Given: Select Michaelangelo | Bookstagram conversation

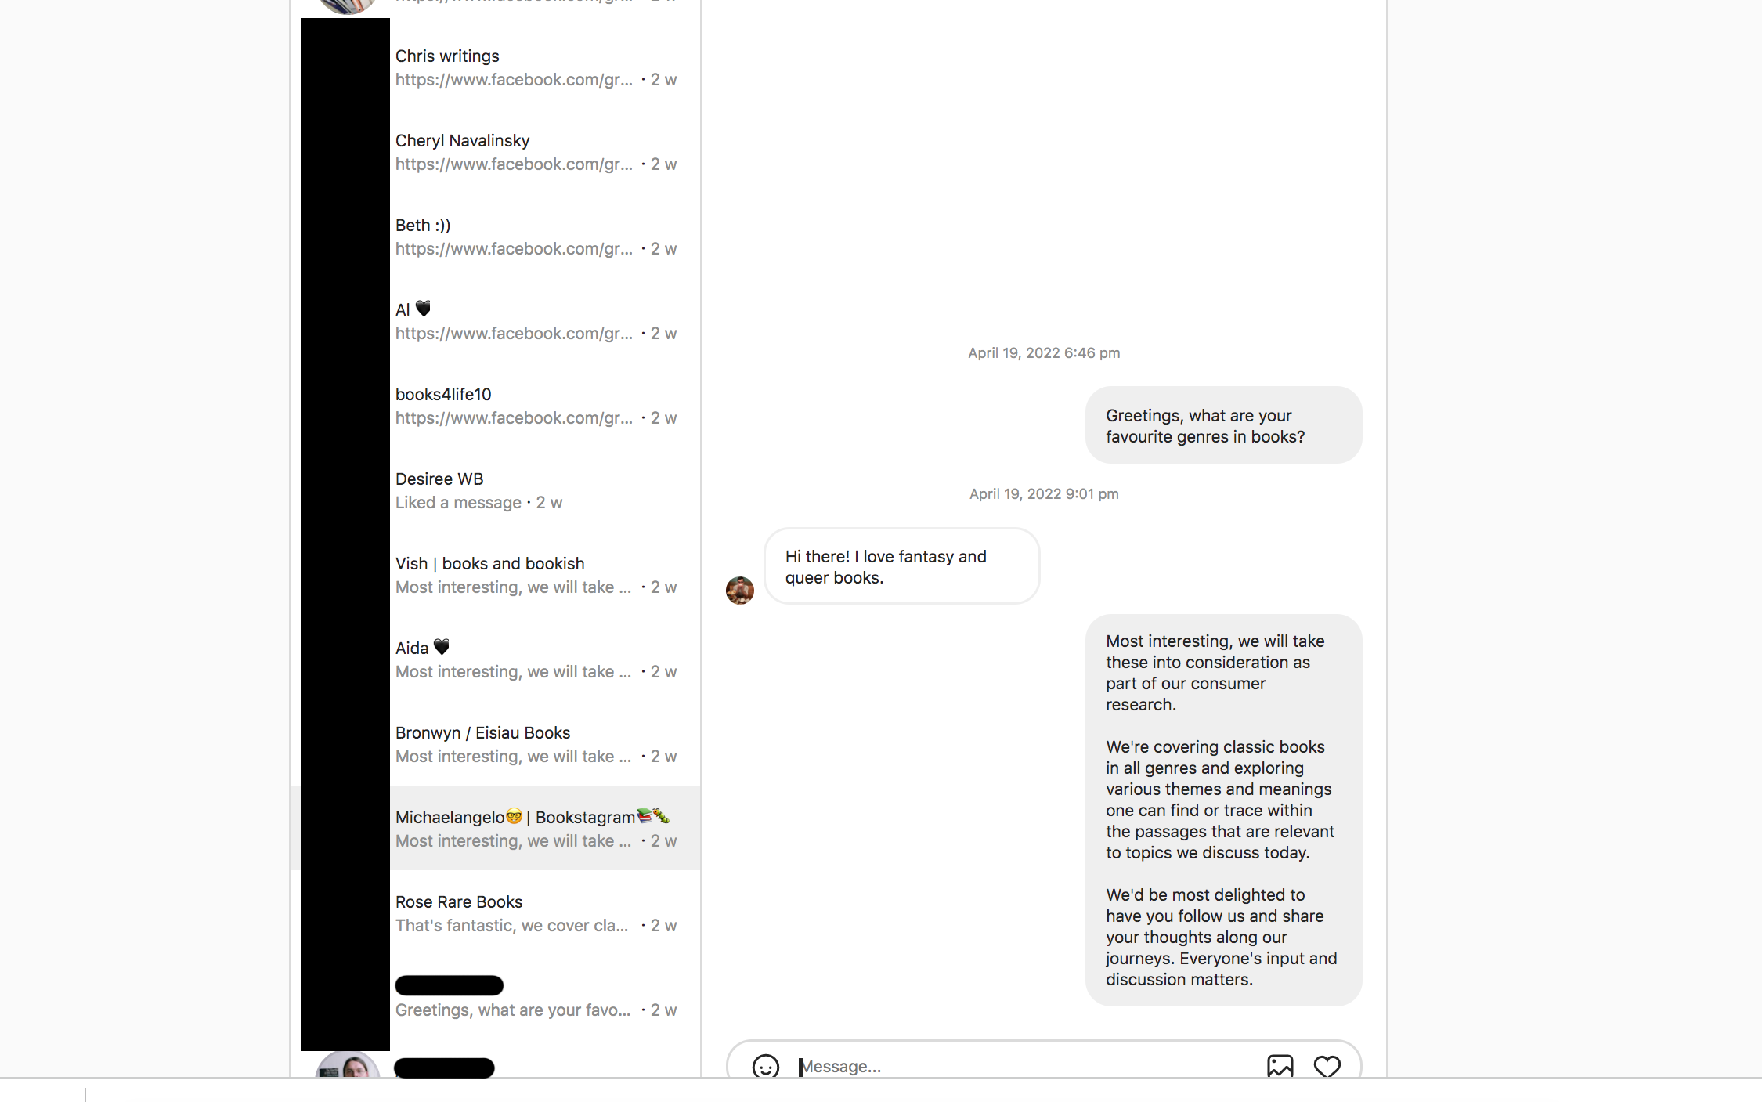Looking at the screenshot, I should click(496, 828).
